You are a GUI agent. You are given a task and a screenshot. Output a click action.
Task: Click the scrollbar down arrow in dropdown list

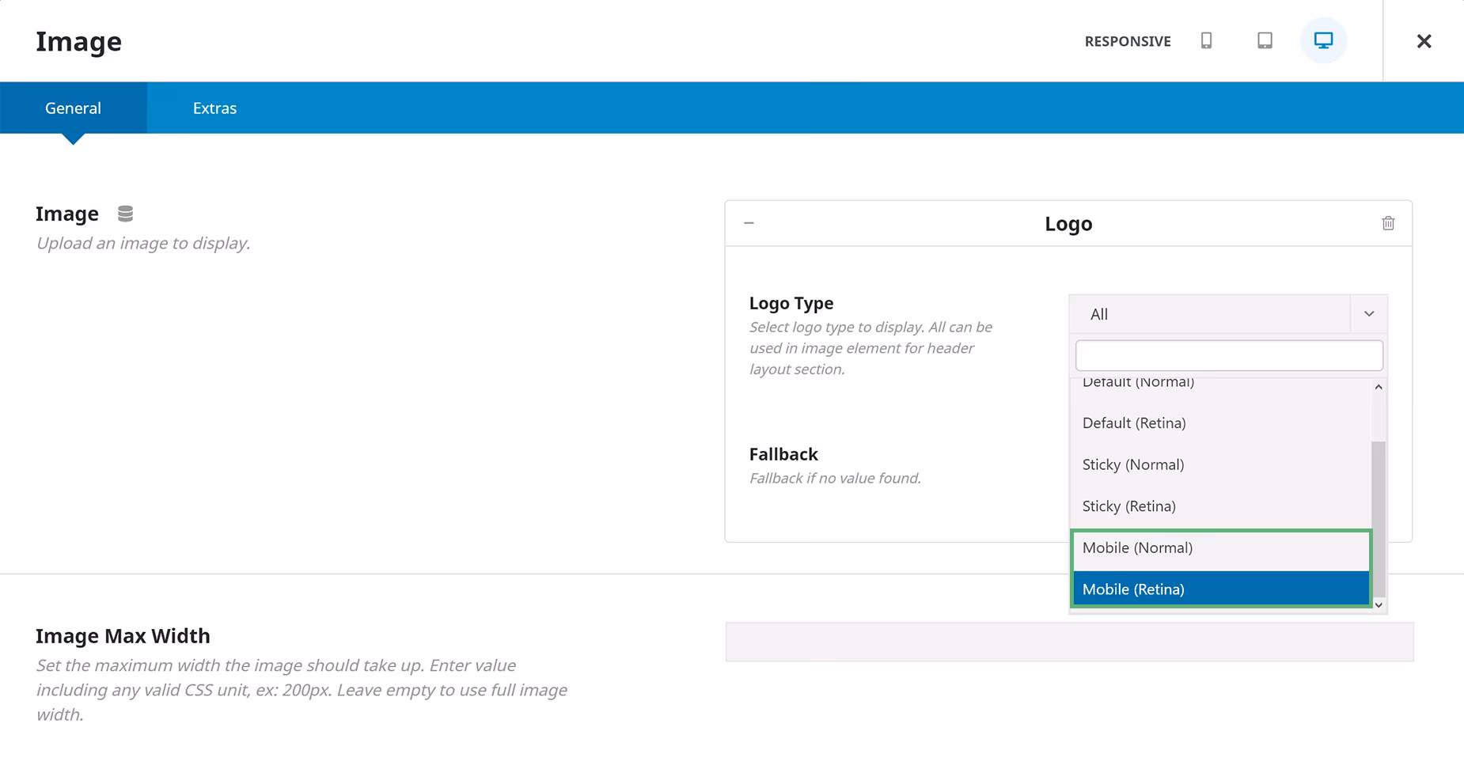click(x=1379, y=604)
